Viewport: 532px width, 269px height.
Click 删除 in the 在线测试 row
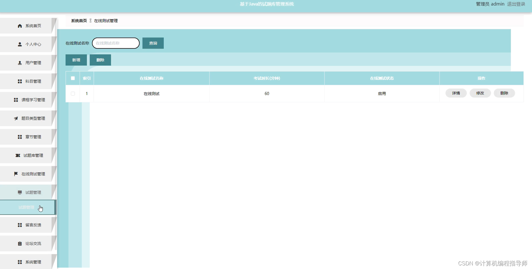[x=504, y=93]
